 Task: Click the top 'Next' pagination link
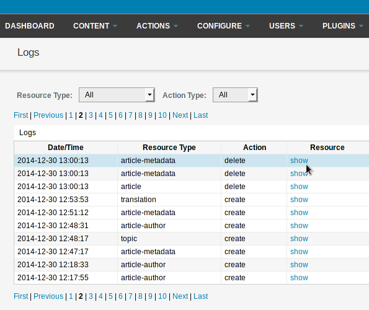[x=180, y=115]
